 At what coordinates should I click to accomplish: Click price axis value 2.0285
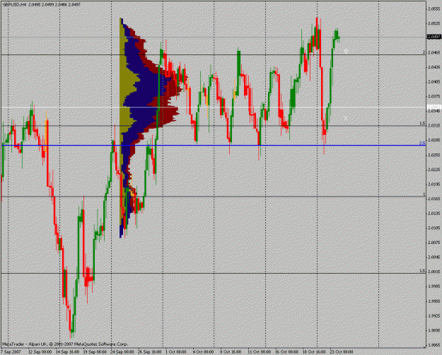click(434, 140)
